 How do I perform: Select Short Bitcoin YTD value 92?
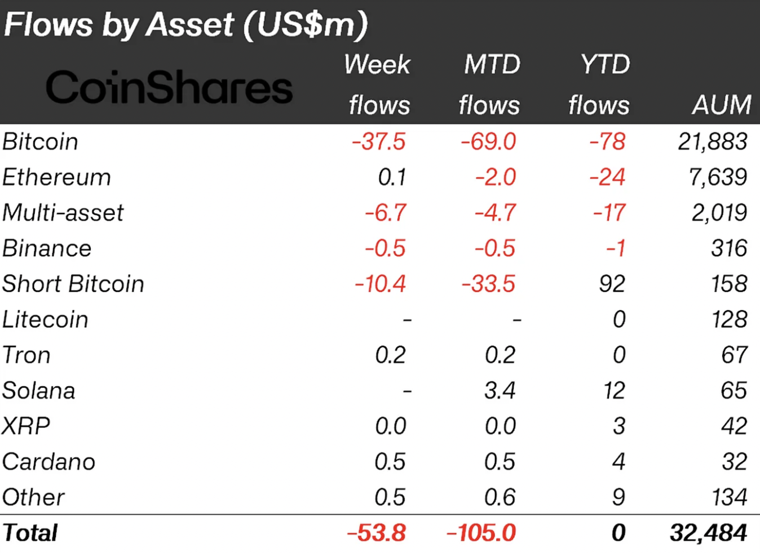pos(612,284)
